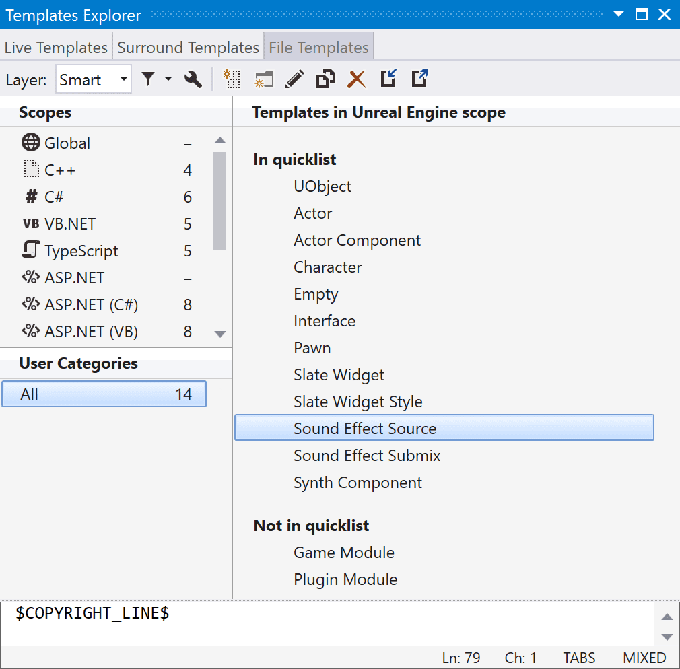680x669 pixels.
Task: Select Plugin Module template
Action: click(x=345, y=579)
